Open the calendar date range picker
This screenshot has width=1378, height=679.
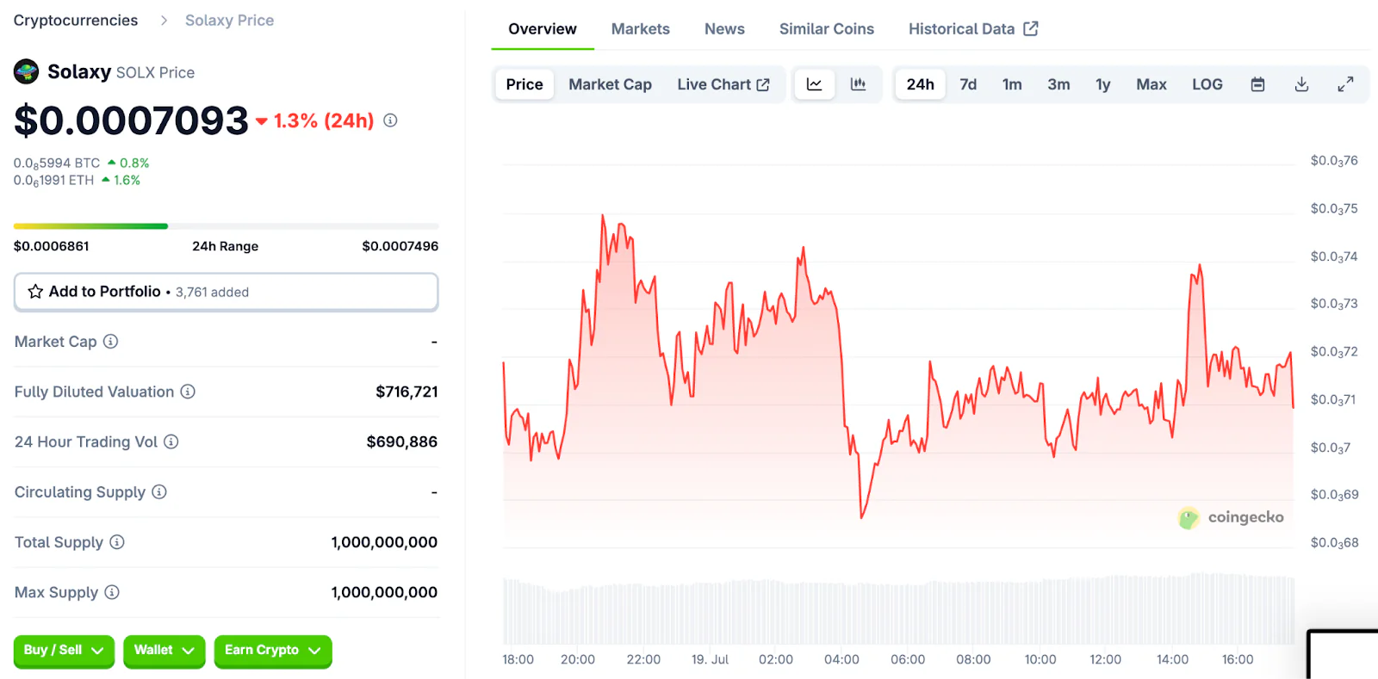pyautogui.click(x=1257, y=84)
